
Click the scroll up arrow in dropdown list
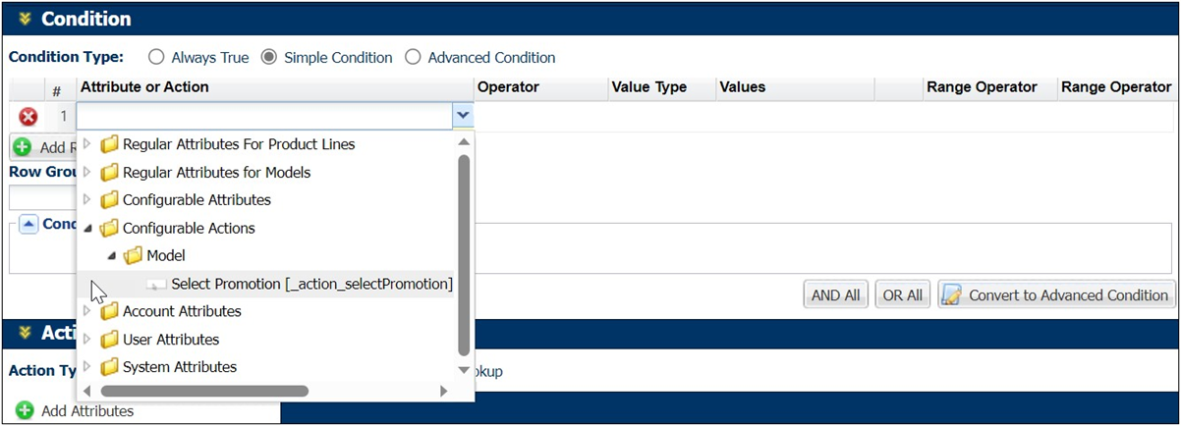[464, 140]
